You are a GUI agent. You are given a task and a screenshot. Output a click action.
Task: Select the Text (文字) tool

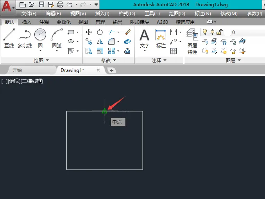pyautogui.click(x=145, y=39)
